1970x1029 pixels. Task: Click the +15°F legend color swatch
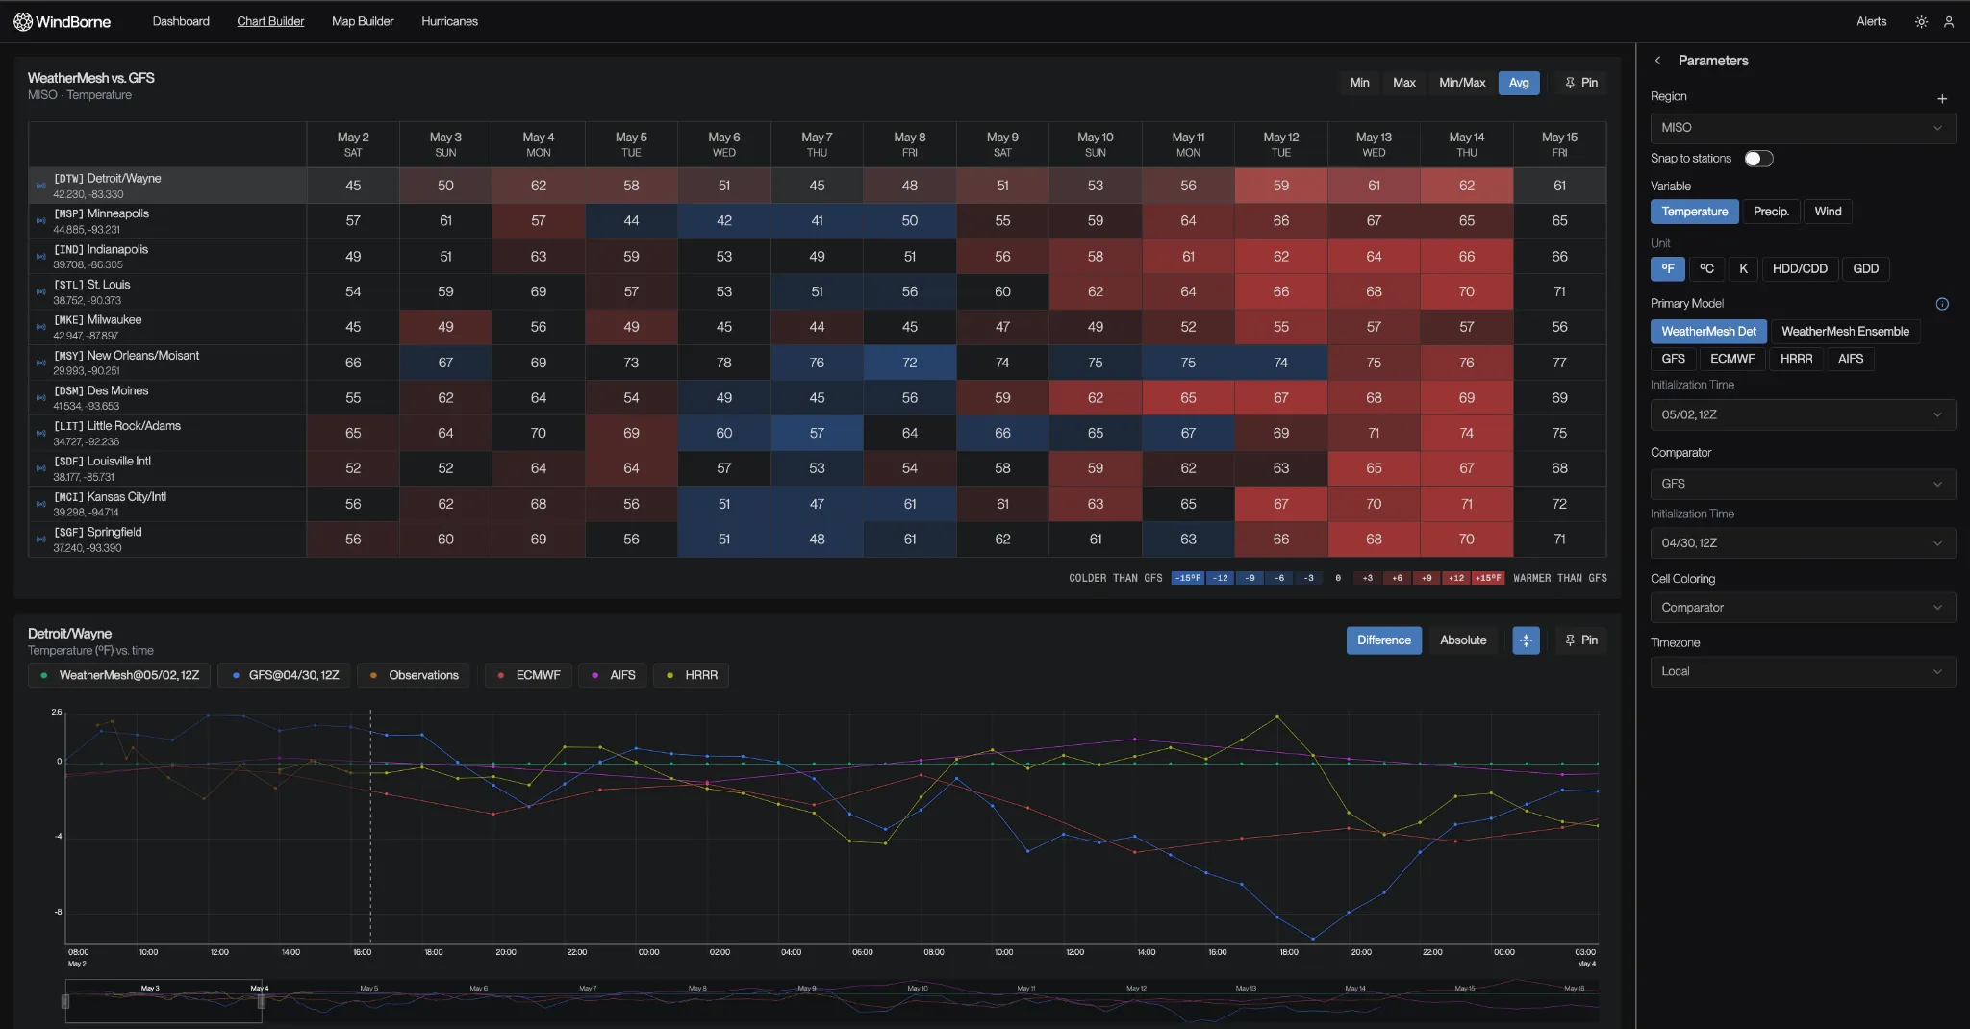[1487, 578]
